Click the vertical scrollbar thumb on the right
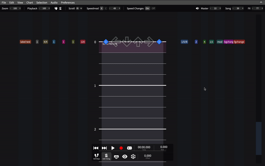 tap(259, 138)
